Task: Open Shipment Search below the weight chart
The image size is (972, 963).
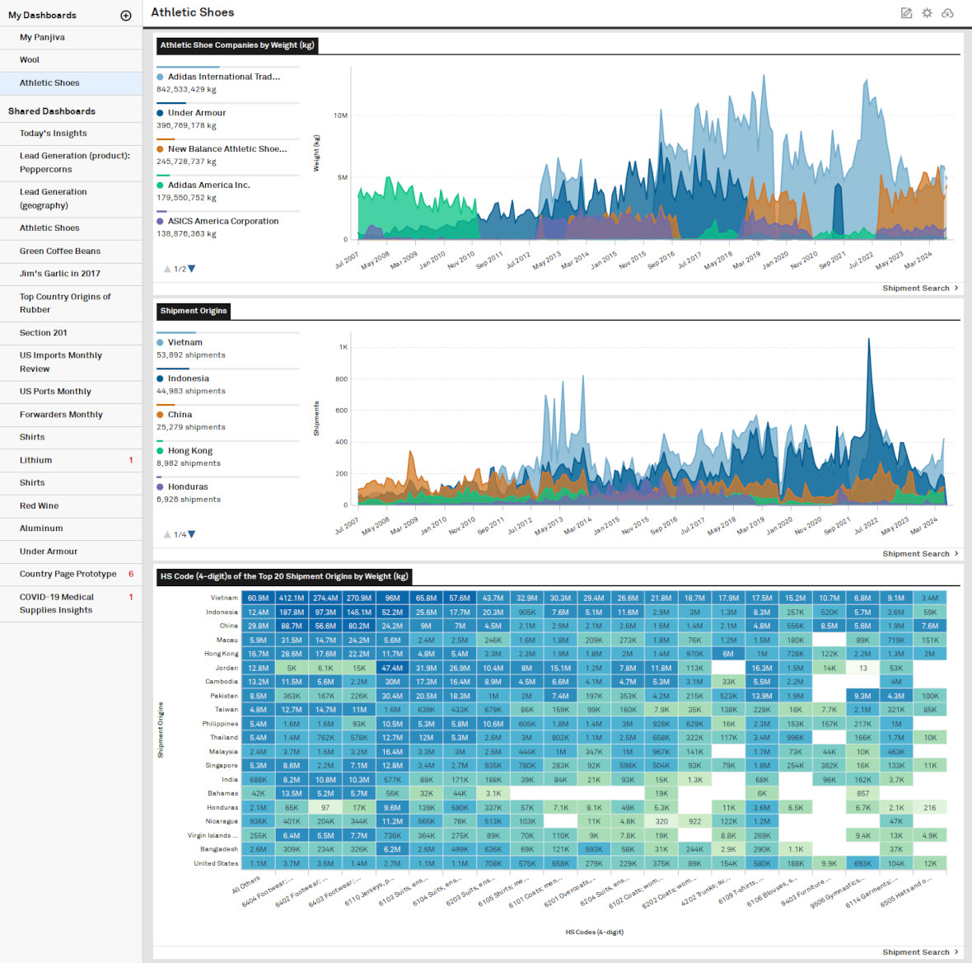Action: click(x=917, y=288)
